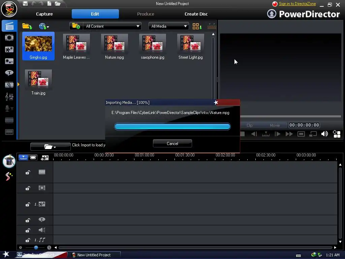The width and height of the screenshot is (345, 259).
Task: Click the save project icon
Action: click(x=25, y=3)
